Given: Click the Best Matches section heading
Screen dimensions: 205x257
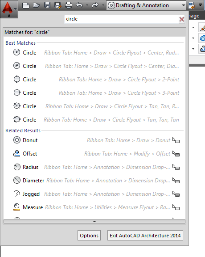Looking at the screenshot, I should tap(20, 43).
